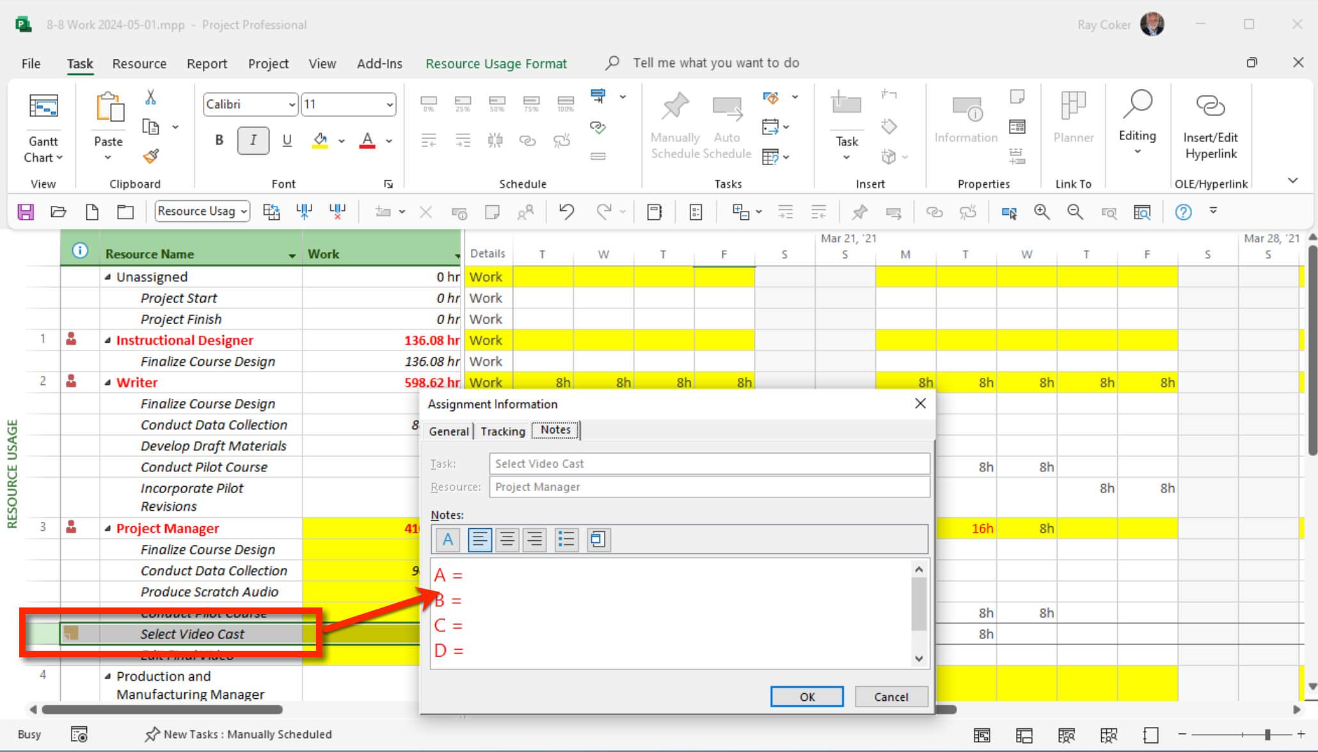Open the File menu
Screen dimensions: 1318x752
pos(31,63)
